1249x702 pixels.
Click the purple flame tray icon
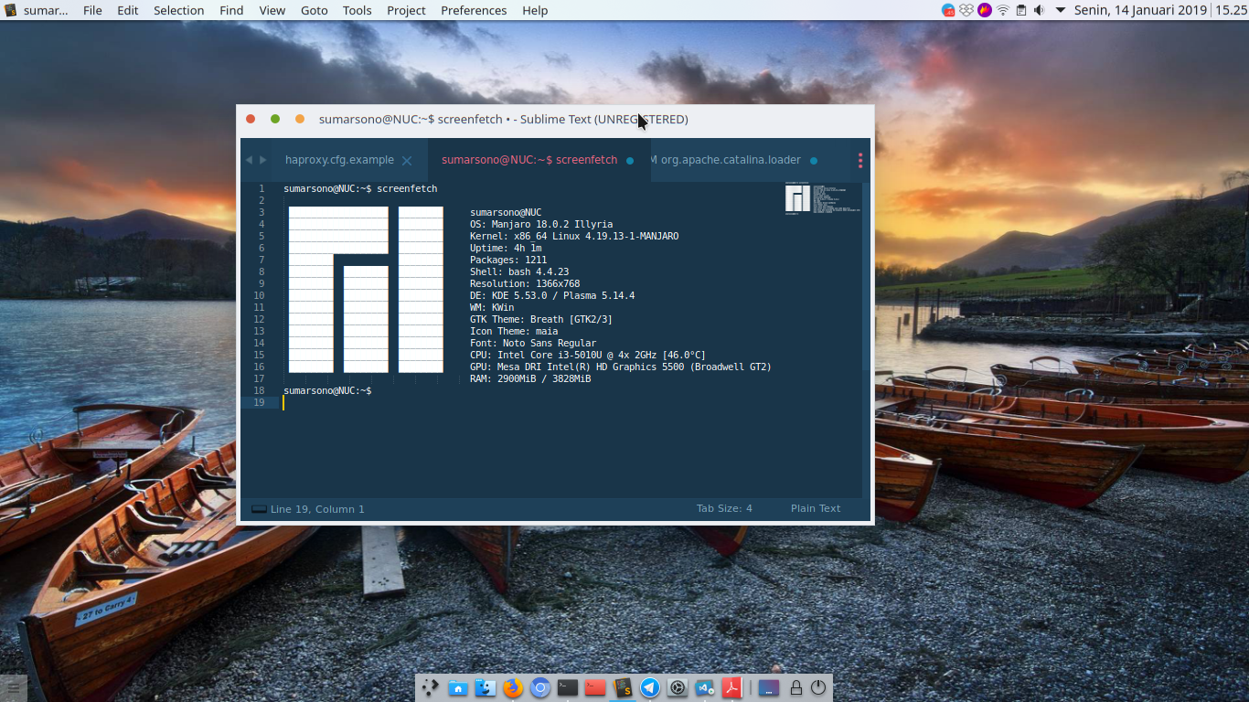point(985,10)
